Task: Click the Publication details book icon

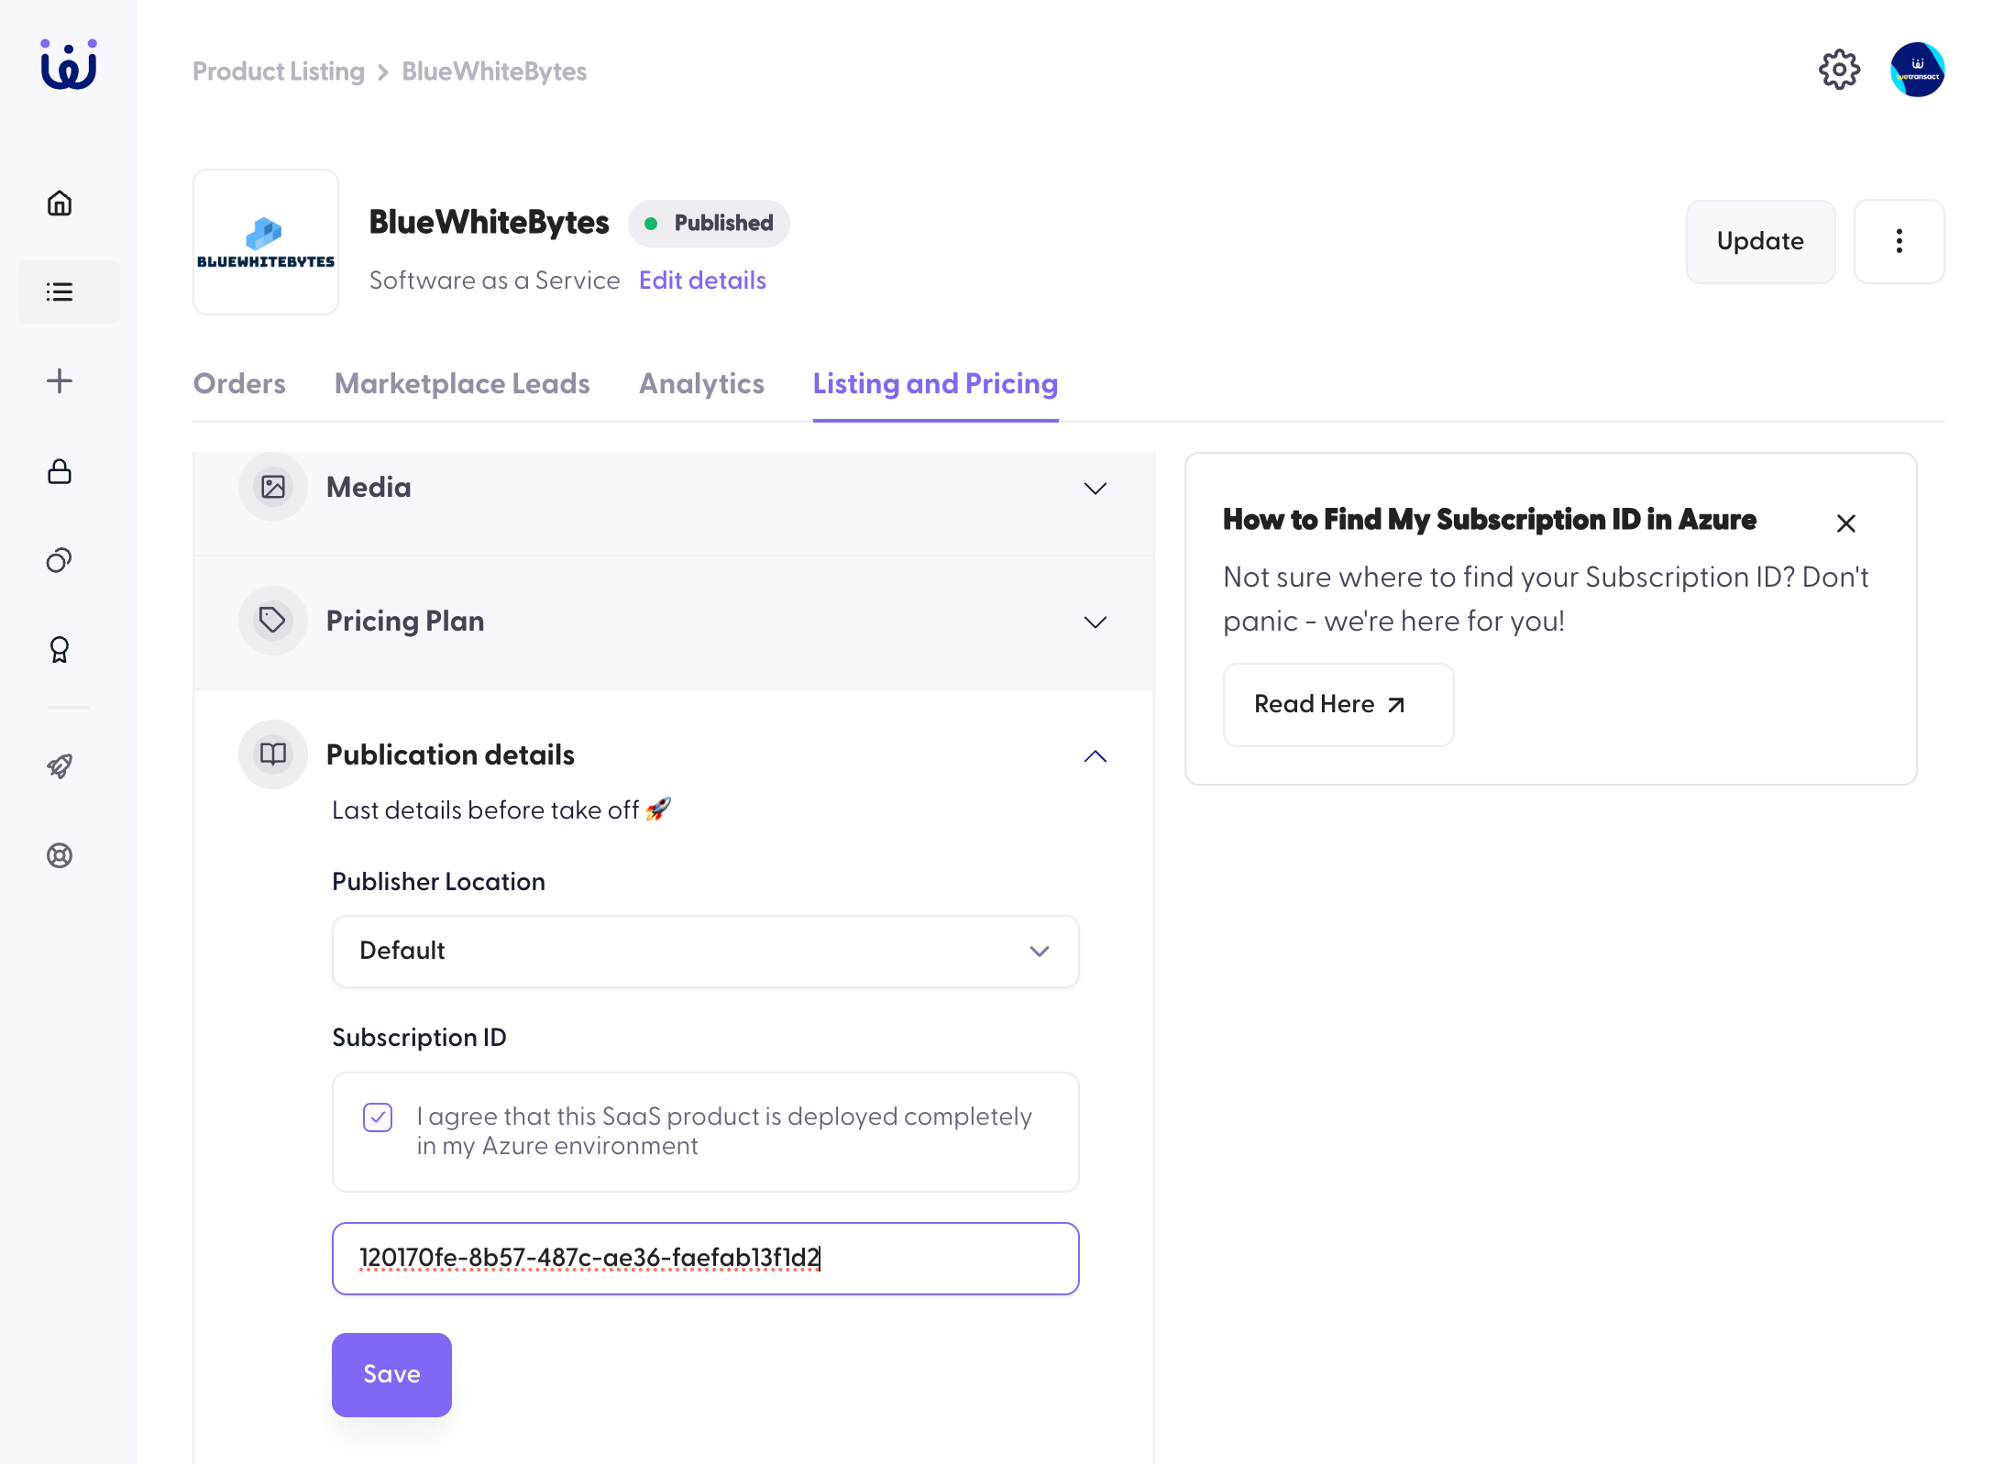Action: [x=273, y=754]
